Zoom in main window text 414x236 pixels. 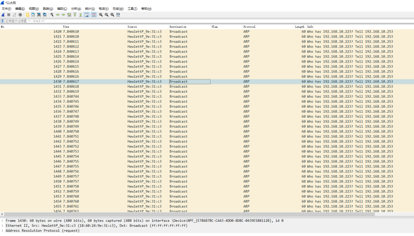[x=101, y=15]
